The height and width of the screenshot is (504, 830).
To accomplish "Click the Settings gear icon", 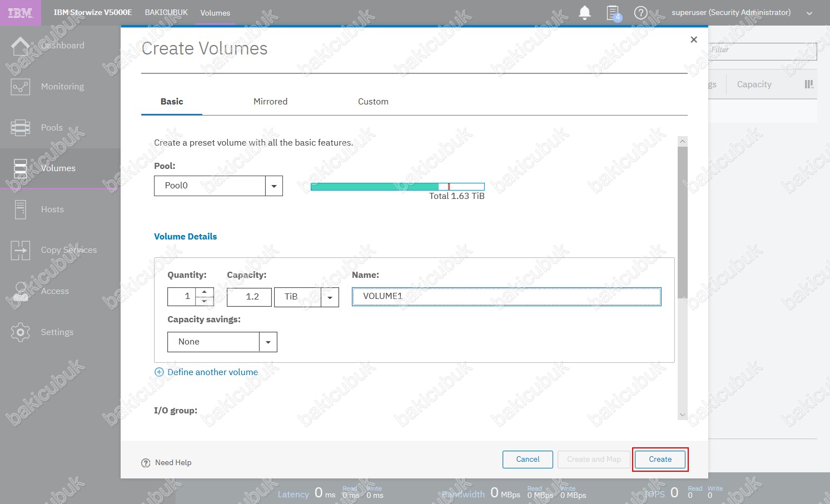I will pos(21,332).
